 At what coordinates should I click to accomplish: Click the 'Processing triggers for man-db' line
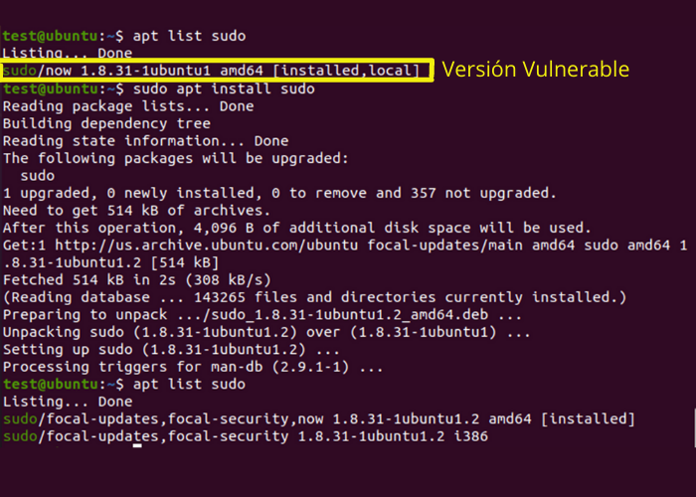(x=193, y=367)
